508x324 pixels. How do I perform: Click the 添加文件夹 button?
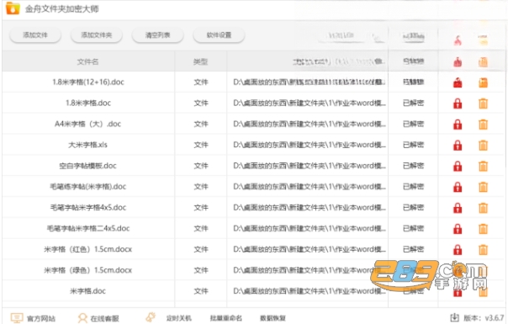pos(97,35)
